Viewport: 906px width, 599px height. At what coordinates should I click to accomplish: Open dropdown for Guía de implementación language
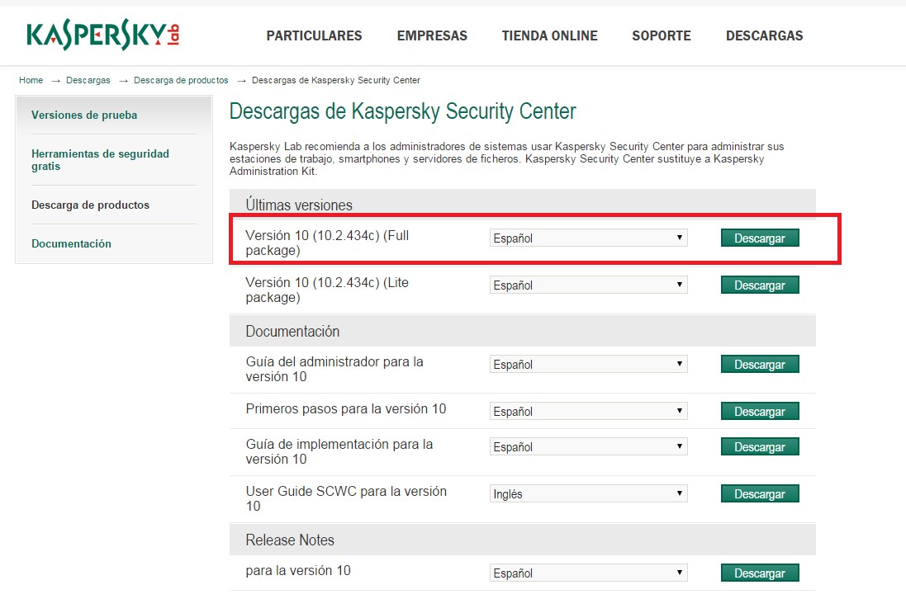(x=588, y=446)
